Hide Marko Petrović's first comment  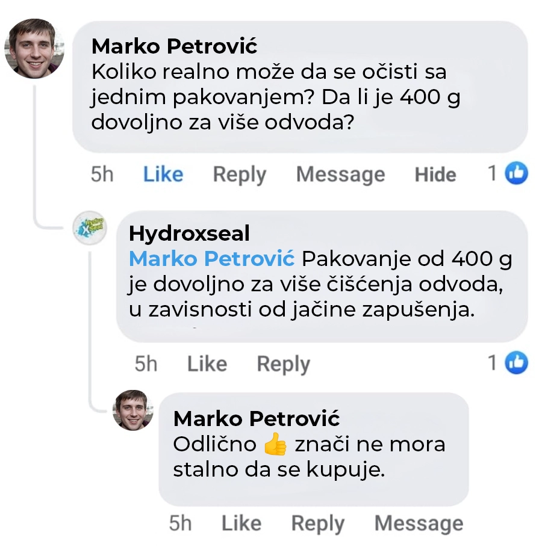click(x=435, y=175)
